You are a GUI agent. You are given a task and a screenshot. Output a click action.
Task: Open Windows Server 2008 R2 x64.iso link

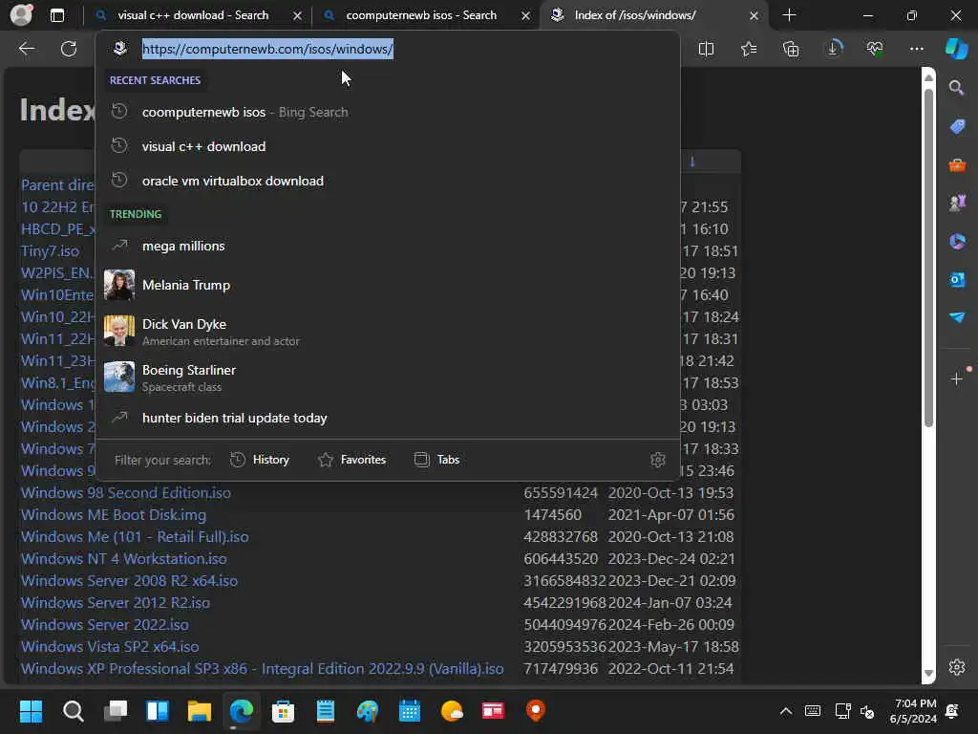pos(129,581)
